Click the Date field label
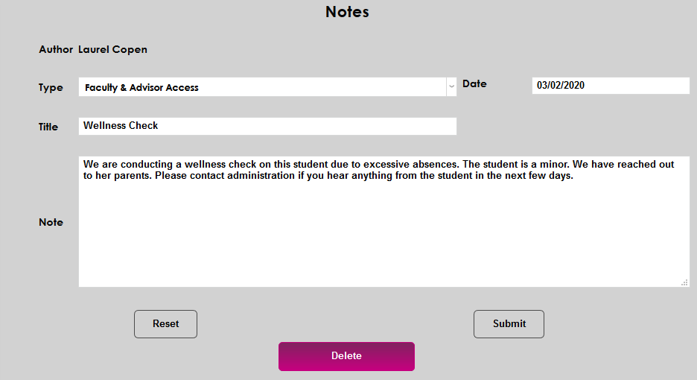Screen dimensions: 697x380 coord(474,84)
